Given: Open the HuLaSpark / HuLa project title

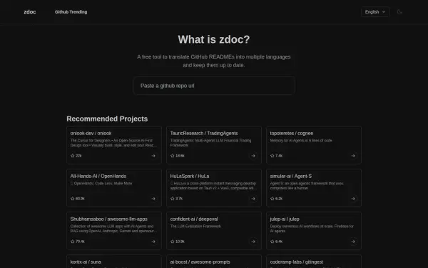Looking at the screenshot, I should 190,176.
